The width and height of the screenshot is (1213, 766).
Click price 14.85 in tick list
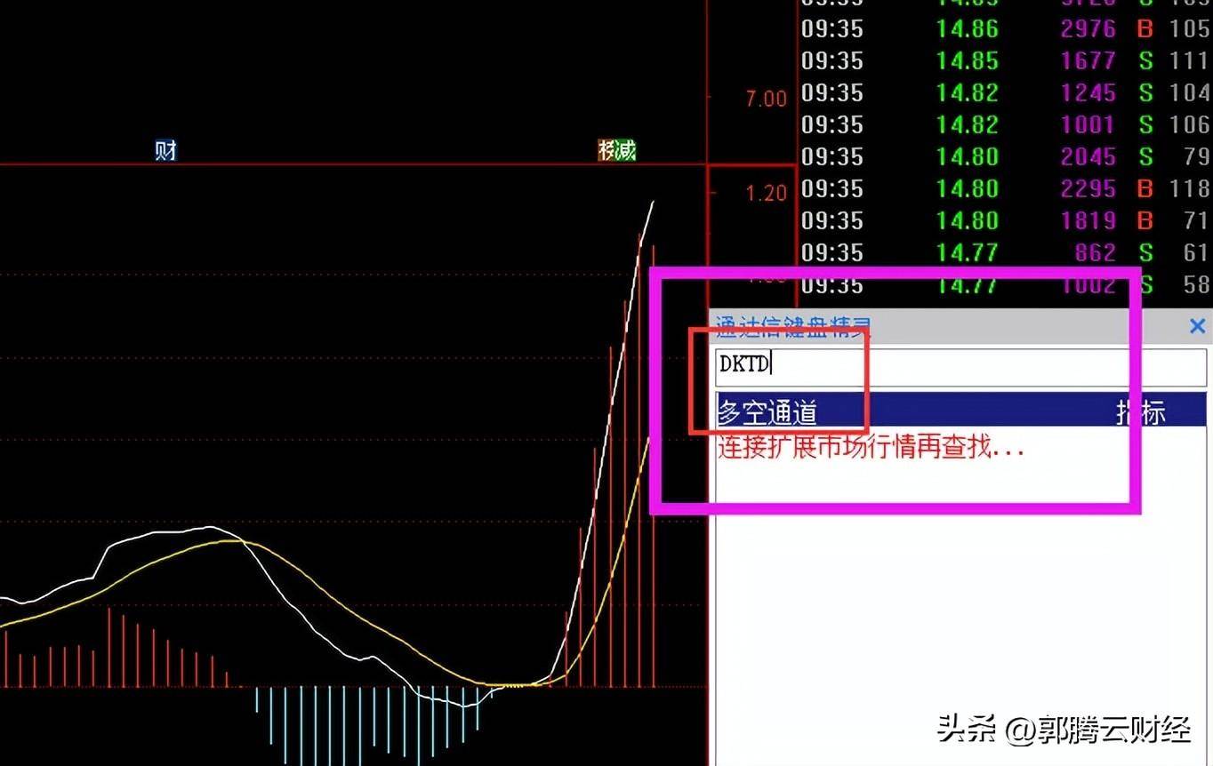(x=968, y=61)
